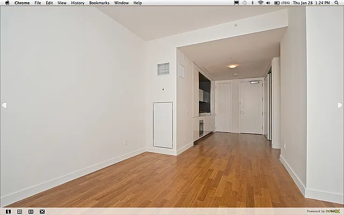
Task: Open the volume control in menu bar
Action: pos(268,3)
